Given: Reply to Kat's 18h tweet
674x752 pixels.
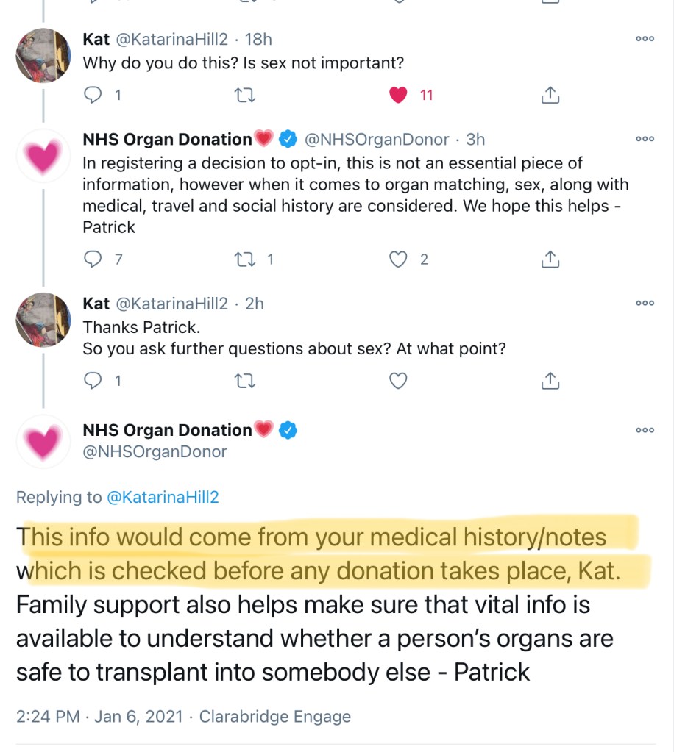Looking at the screenshot, I should tap(93, 95).
